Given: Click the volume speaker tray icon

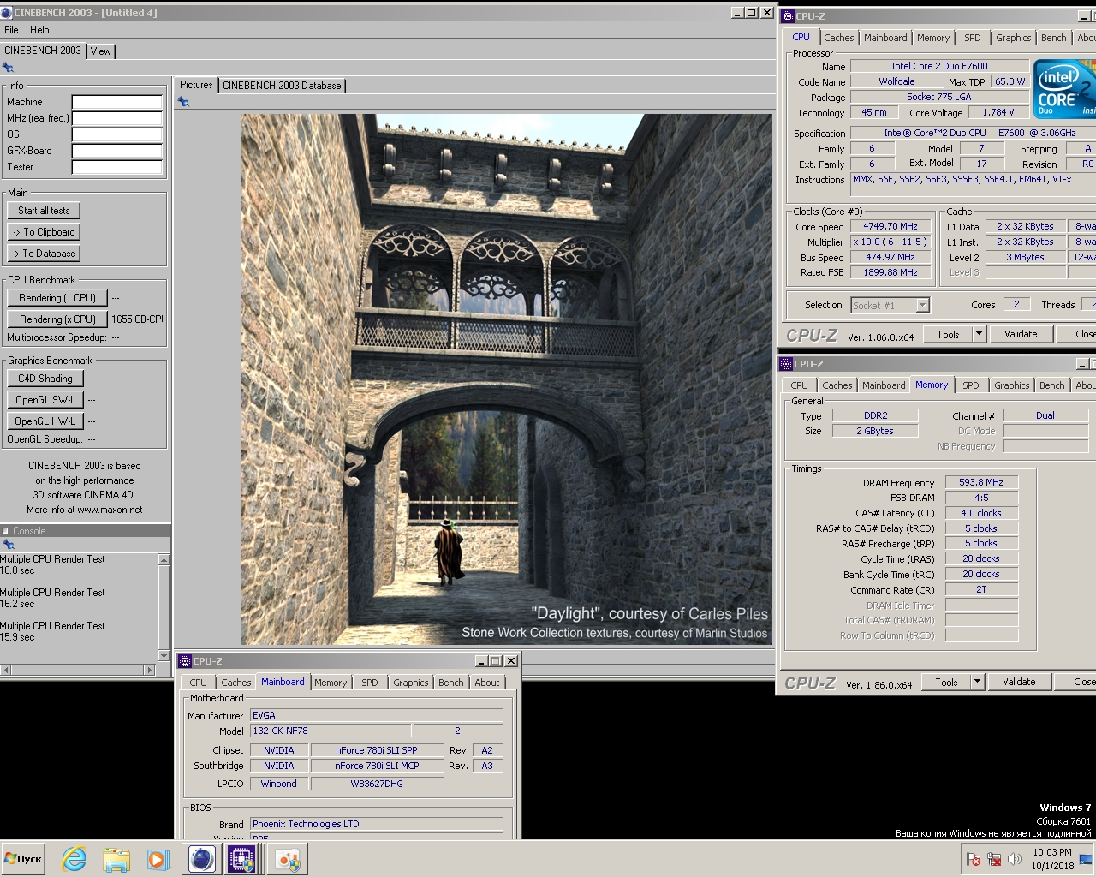Looking at the screenshot, I should click(1015, 859).
